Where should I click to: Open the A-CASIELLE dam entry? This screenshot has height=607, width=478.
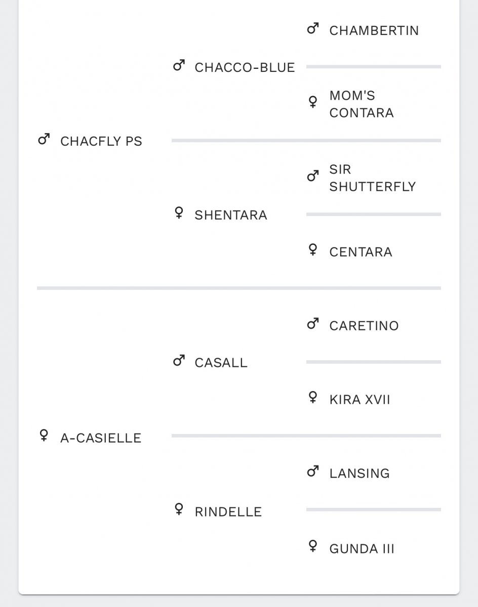click(101, 438)
